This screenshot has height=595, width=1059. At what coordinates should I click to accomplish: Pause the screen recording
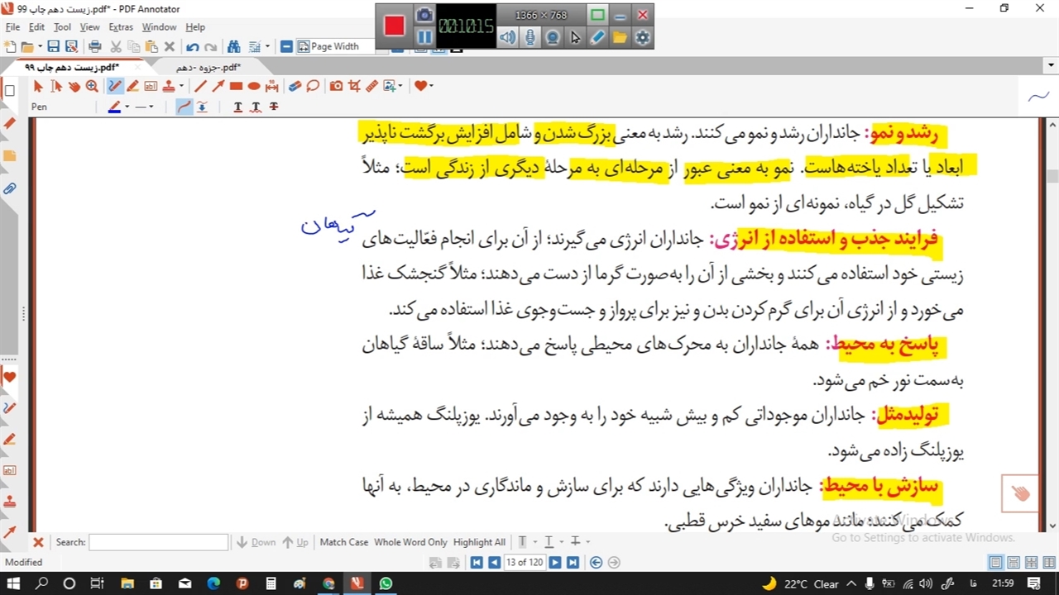tap(424, 37)
